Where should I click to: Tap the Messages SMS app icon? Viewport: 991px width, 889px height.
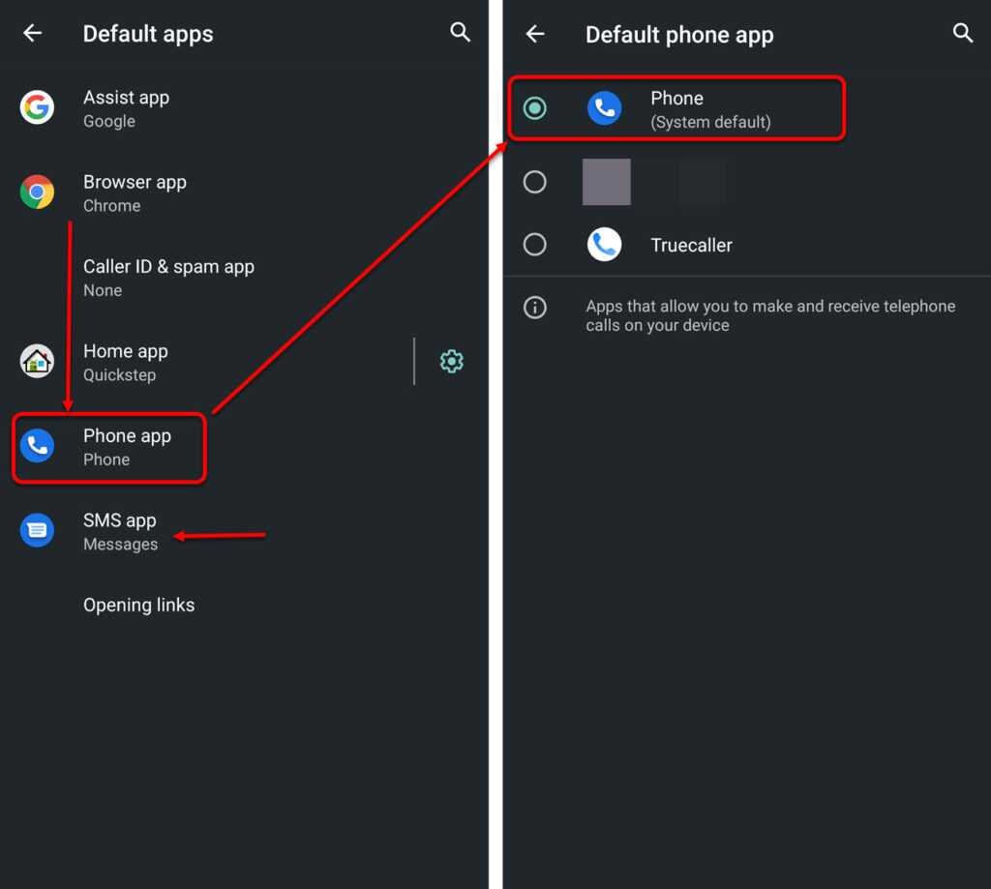pos(37,531)
